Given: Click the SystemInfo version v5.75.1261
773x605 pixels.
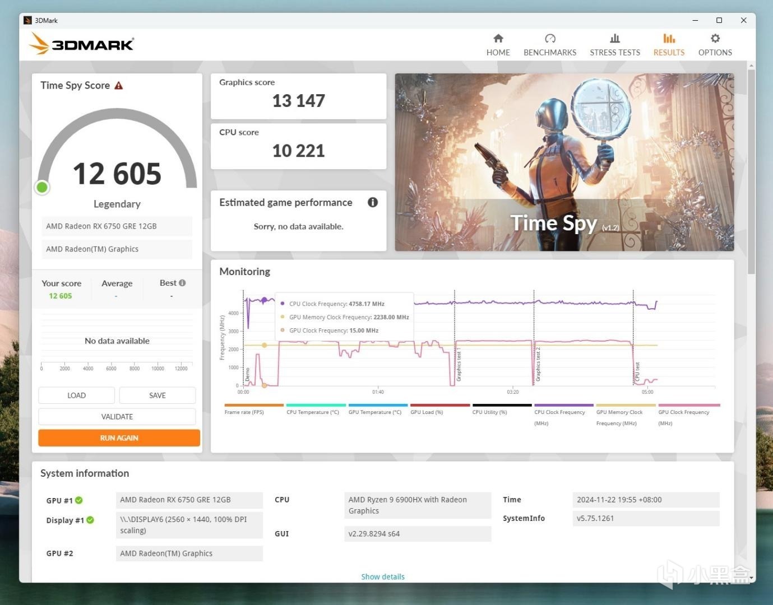Looking at the screenshot, I should pos(646,518).
